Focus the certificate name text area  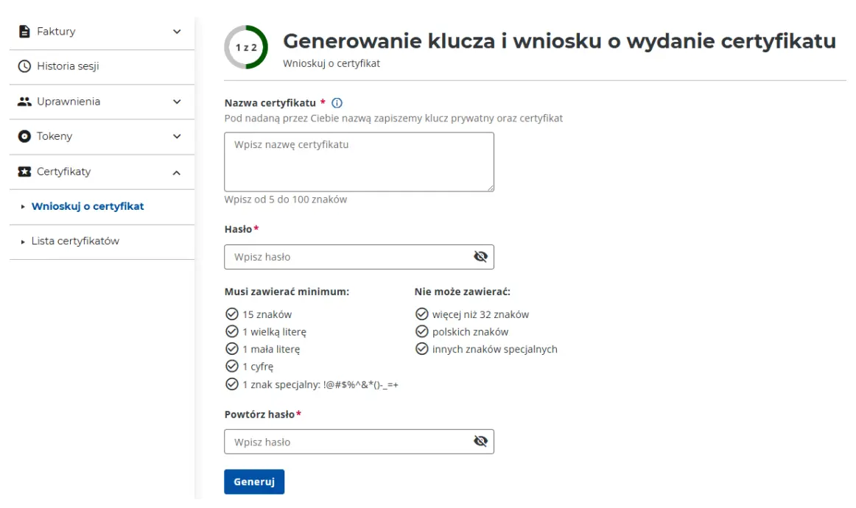click(359, 162)
